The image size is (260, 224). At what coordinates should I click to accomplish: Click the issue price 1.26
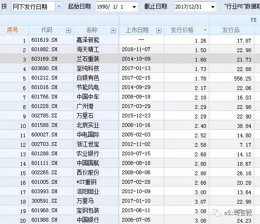[x=200, y=41]
